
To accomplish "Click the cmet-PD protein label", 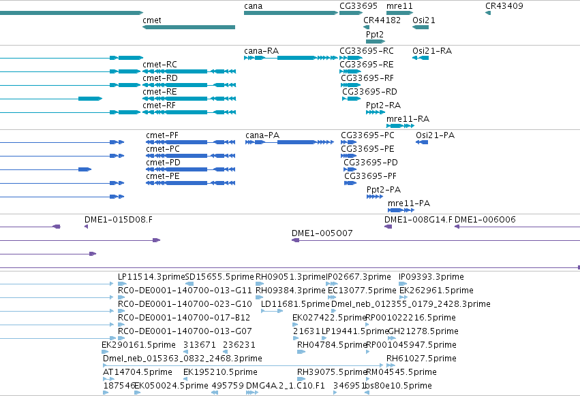I will (163, 163).
